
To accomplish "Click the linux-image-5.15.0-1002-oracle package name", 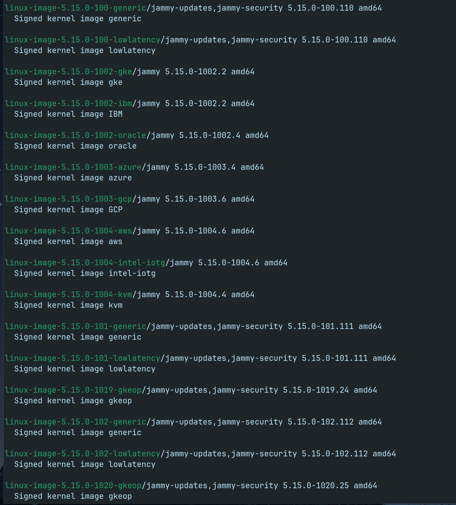I will click(75, 135).
